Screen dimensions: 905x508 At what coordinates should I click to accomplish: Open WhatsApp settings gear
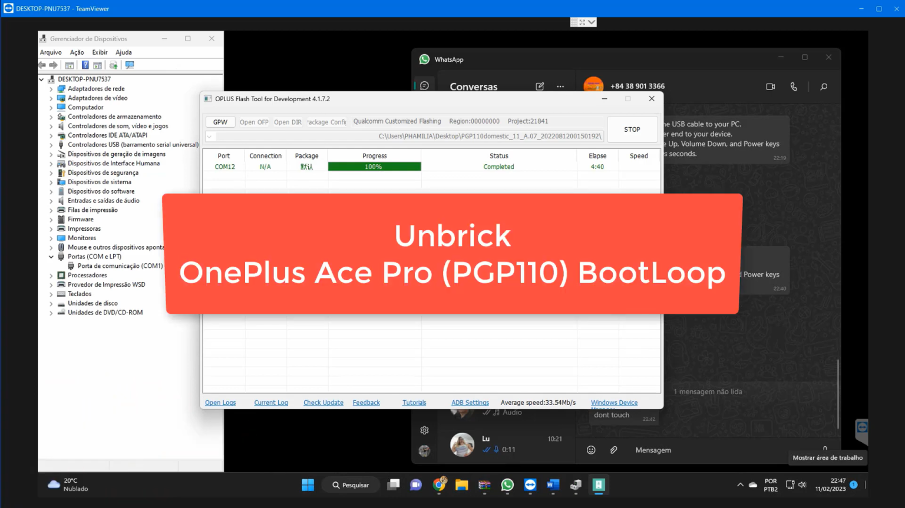point(424,430)
